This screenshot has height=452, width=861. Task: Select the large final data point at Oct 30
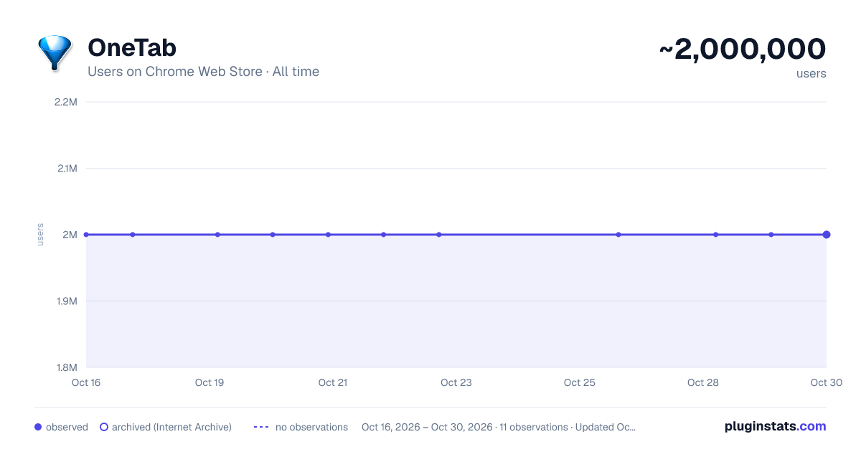pyautogui.click(x=827, y=235)
